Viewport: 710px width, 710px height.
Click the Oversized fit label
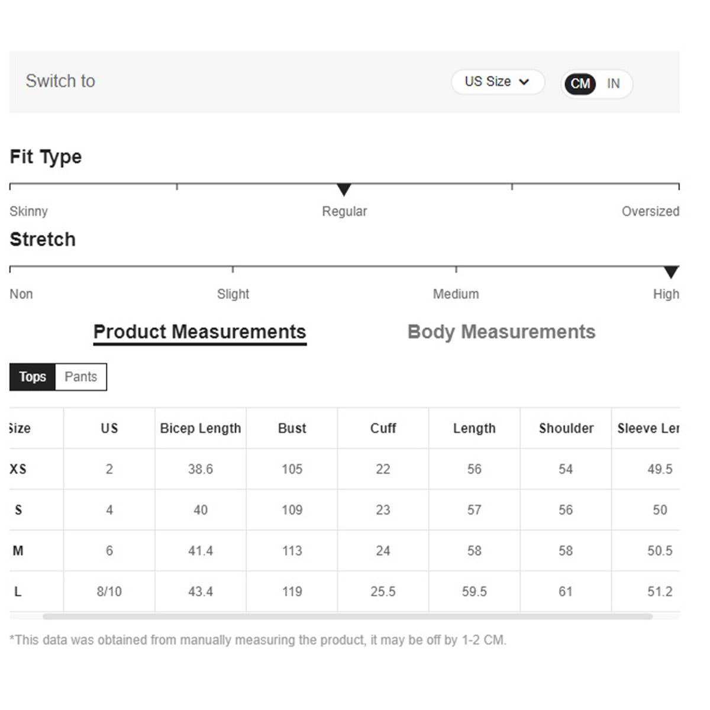pyautogui.click(x=650, y=211)
